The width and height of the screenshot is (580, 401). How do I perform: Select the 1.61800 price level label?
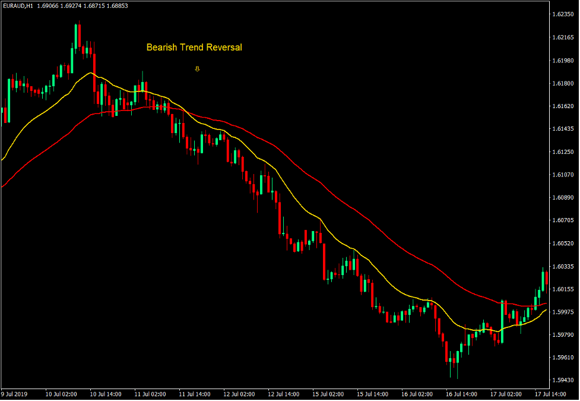tap(562, 83)
